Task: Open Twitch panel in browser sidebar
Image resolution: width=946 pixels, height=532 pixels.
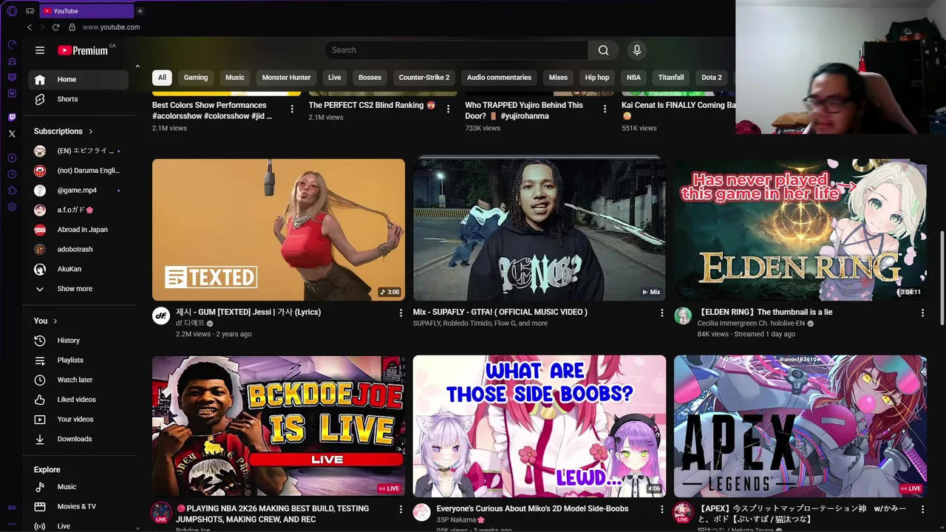Action: click(x=12, y=117)
